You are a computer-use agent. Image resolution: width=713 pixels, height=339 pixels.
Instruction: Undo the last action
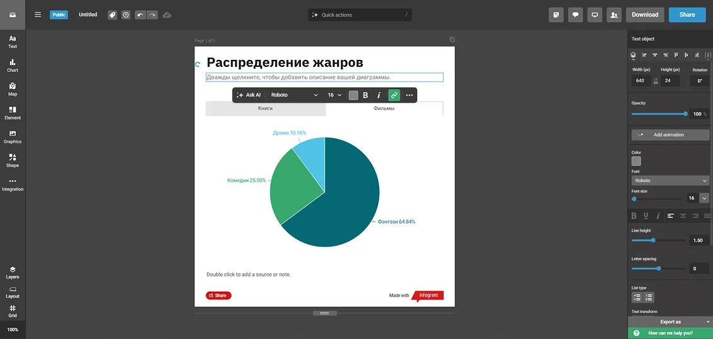141,15
